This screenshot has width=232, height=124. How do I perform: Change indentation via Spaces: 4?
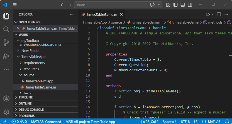tap(170, 122)
